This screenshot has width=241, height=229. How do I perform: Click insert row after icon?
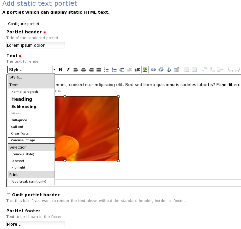pos(212,70)
